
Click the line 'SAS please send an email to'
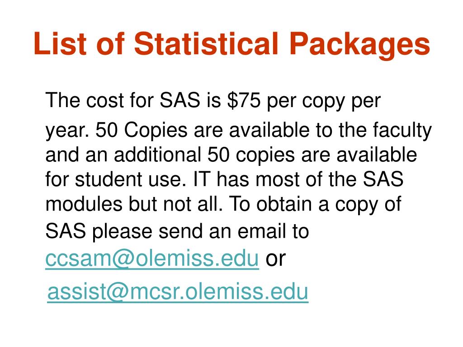click(x=177, y=231)
